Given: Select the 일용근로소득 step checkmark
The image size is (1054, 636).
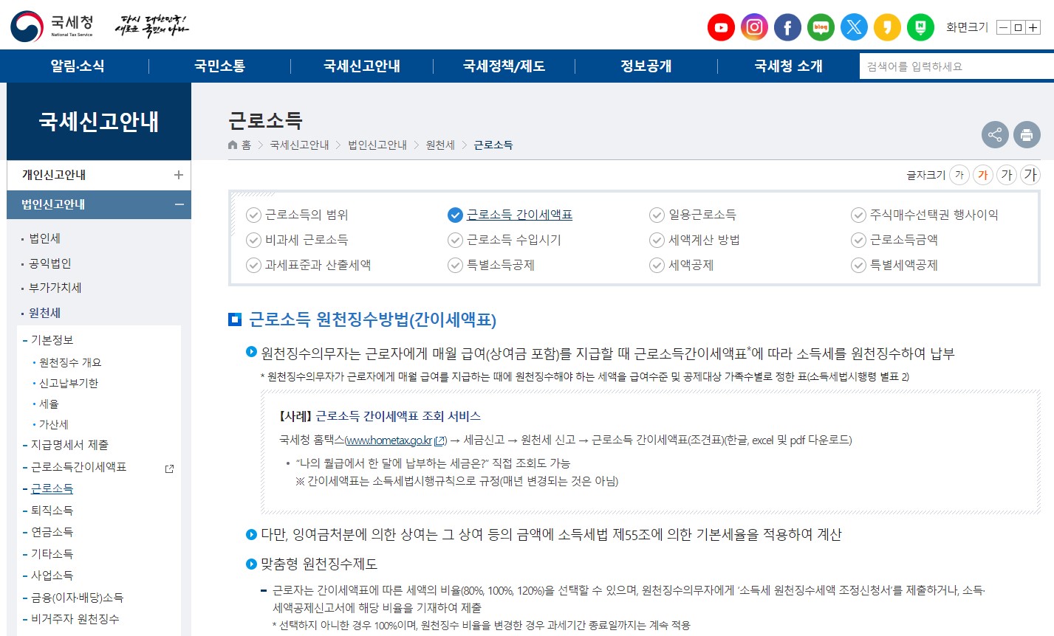Looking at the screenshot, I should (656, 215).
